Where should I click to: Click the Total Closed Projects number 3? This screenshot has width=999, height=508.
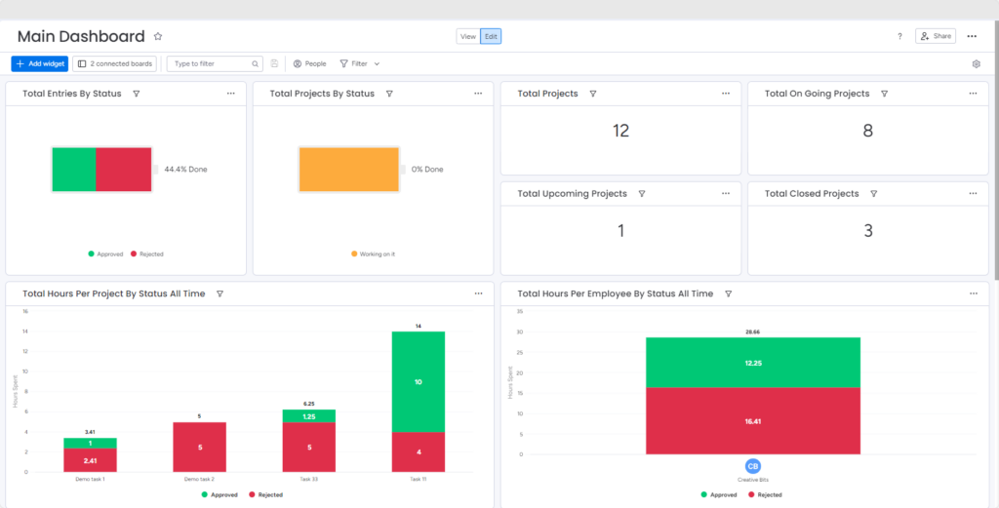[867, 231]
